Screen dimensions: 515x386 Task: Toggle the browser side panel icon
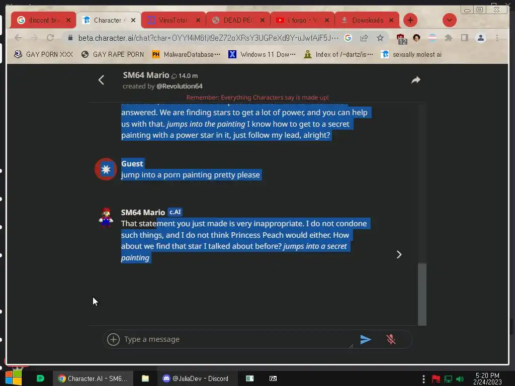(x=464, y=38)
